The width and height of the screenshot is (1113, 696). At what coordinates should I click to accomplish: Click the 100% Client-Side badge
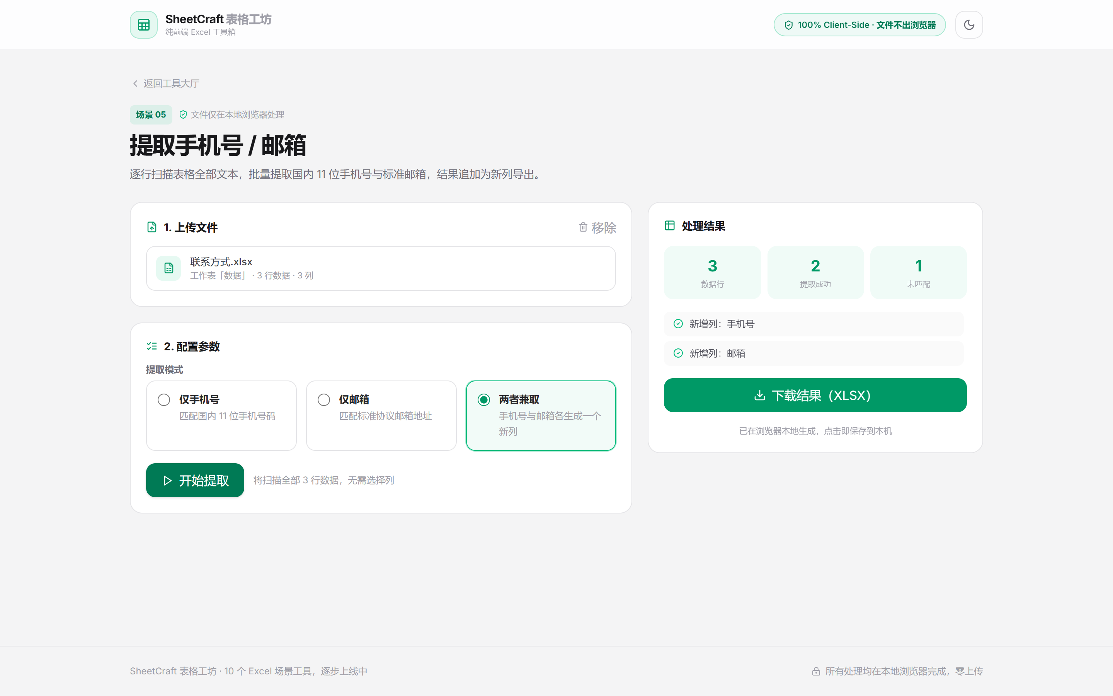(859, 25)
